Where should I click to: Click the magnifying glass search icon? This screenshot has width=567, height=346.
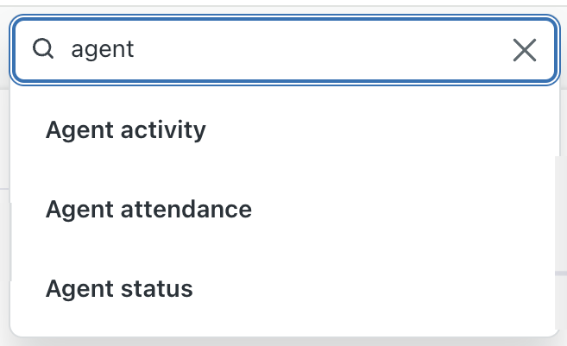pyautogui.click(x=43, y=49)
